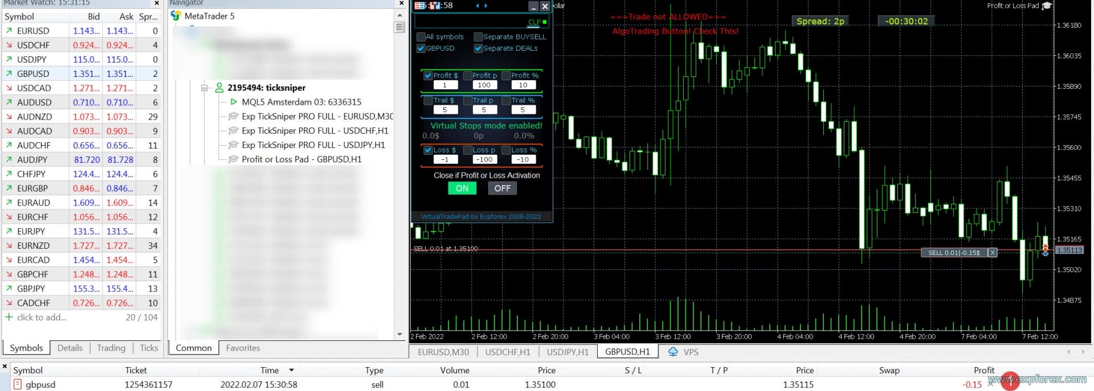Click the up-arrow icon next to EURUSD

pyautogui.click(x=9, y=31)
